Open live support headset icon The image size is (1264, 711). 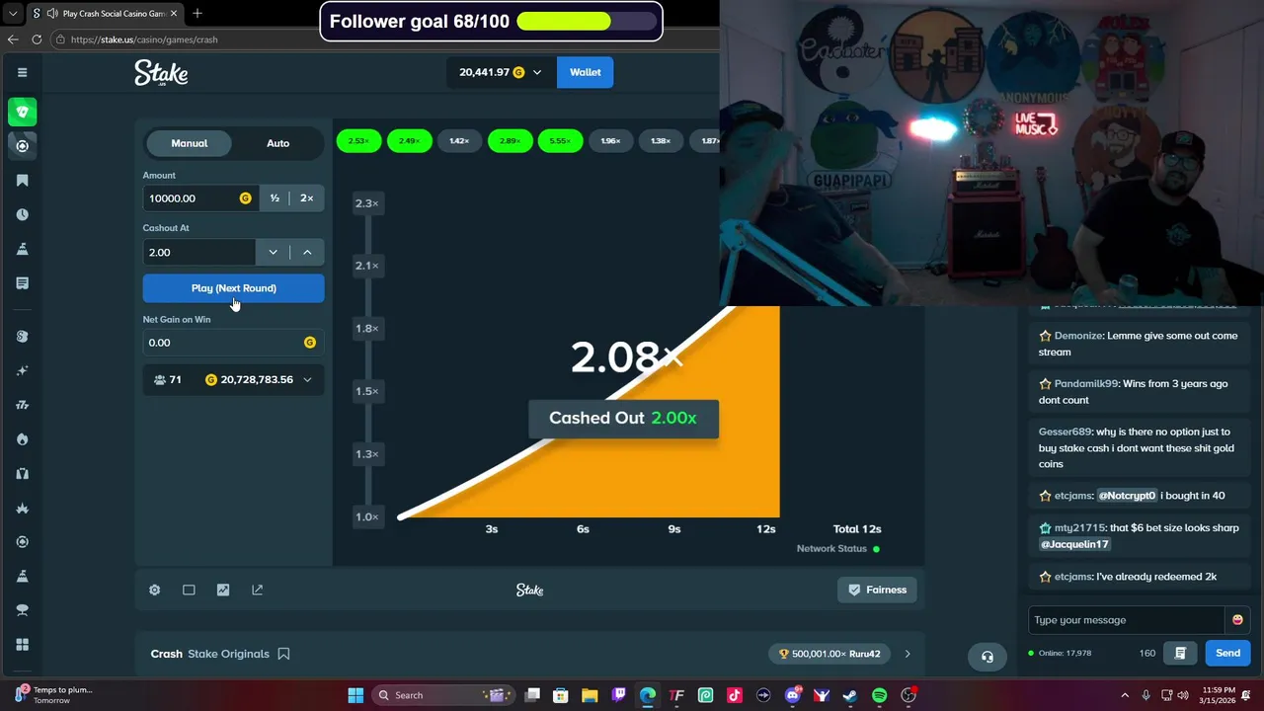click(x=987, y=657)
